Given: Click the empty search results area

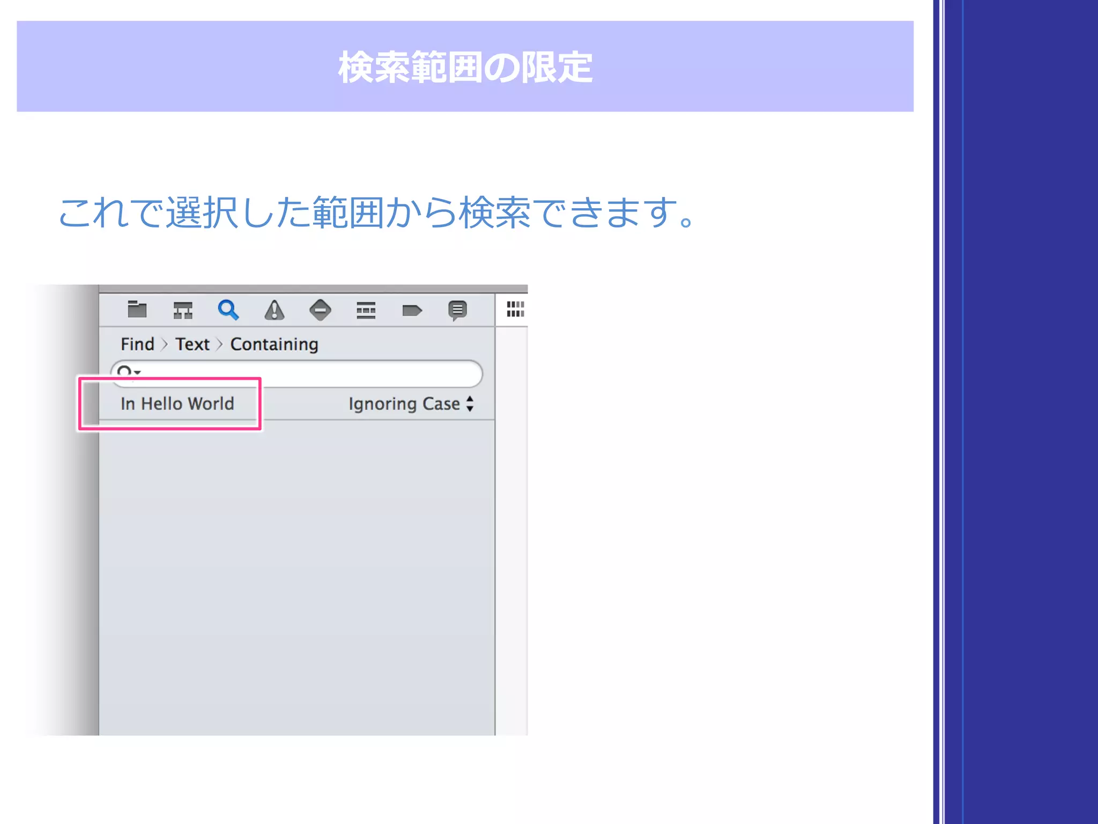Looking at the screenshot, I should (296, 574).
